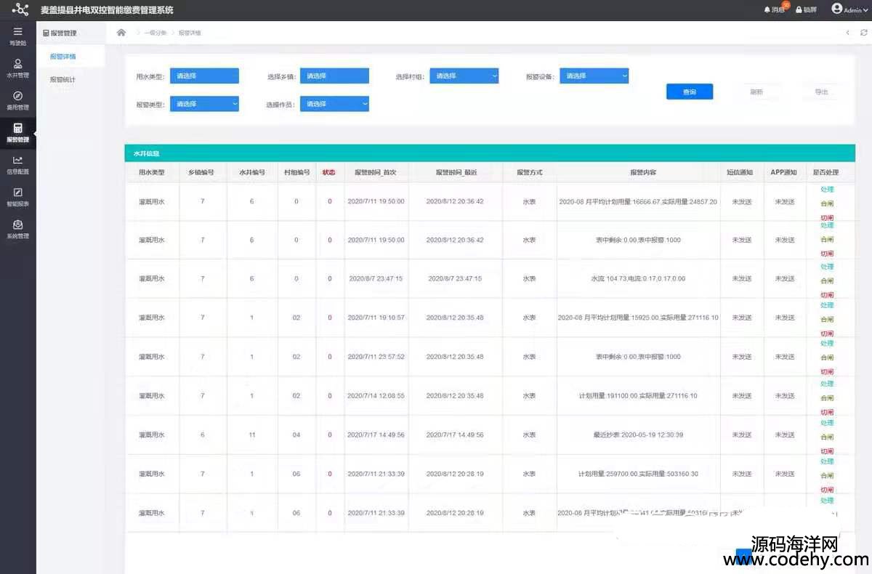Open 水井管理 in the left sidebar
Image resolution: width=872 pixels, height=574 pixels.
(x=17, y=69)
